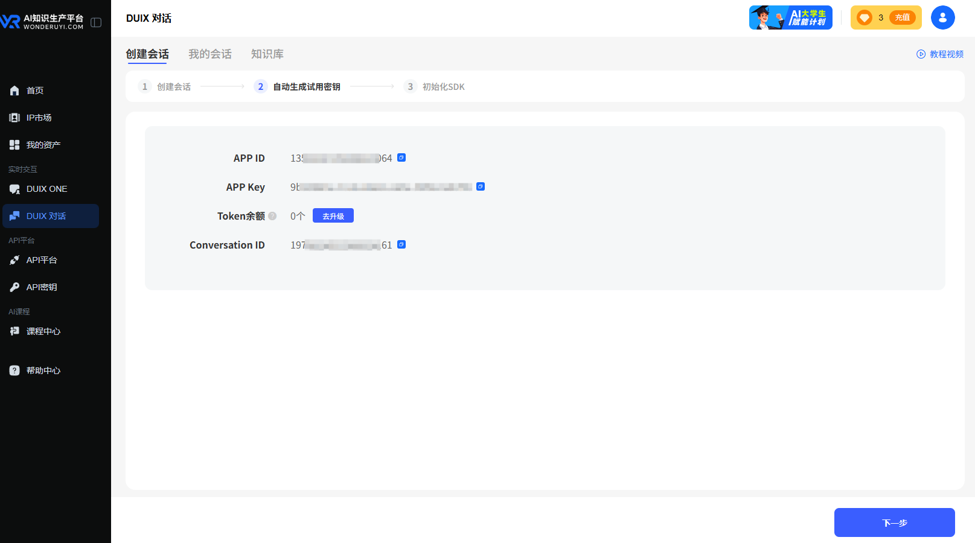Viewport: 975px width, 543px height.
Task: Open the 教程视频 tutorial video link
Action: click(x=940, y=54)
